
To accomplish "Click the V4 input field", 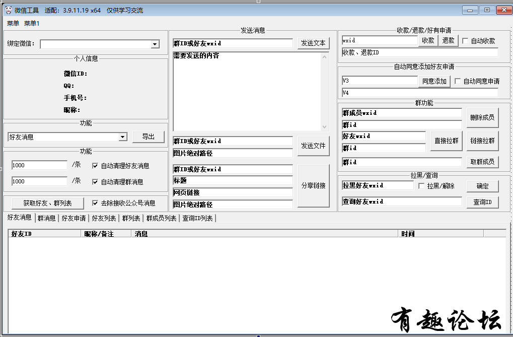I will (x=420, y=93).
